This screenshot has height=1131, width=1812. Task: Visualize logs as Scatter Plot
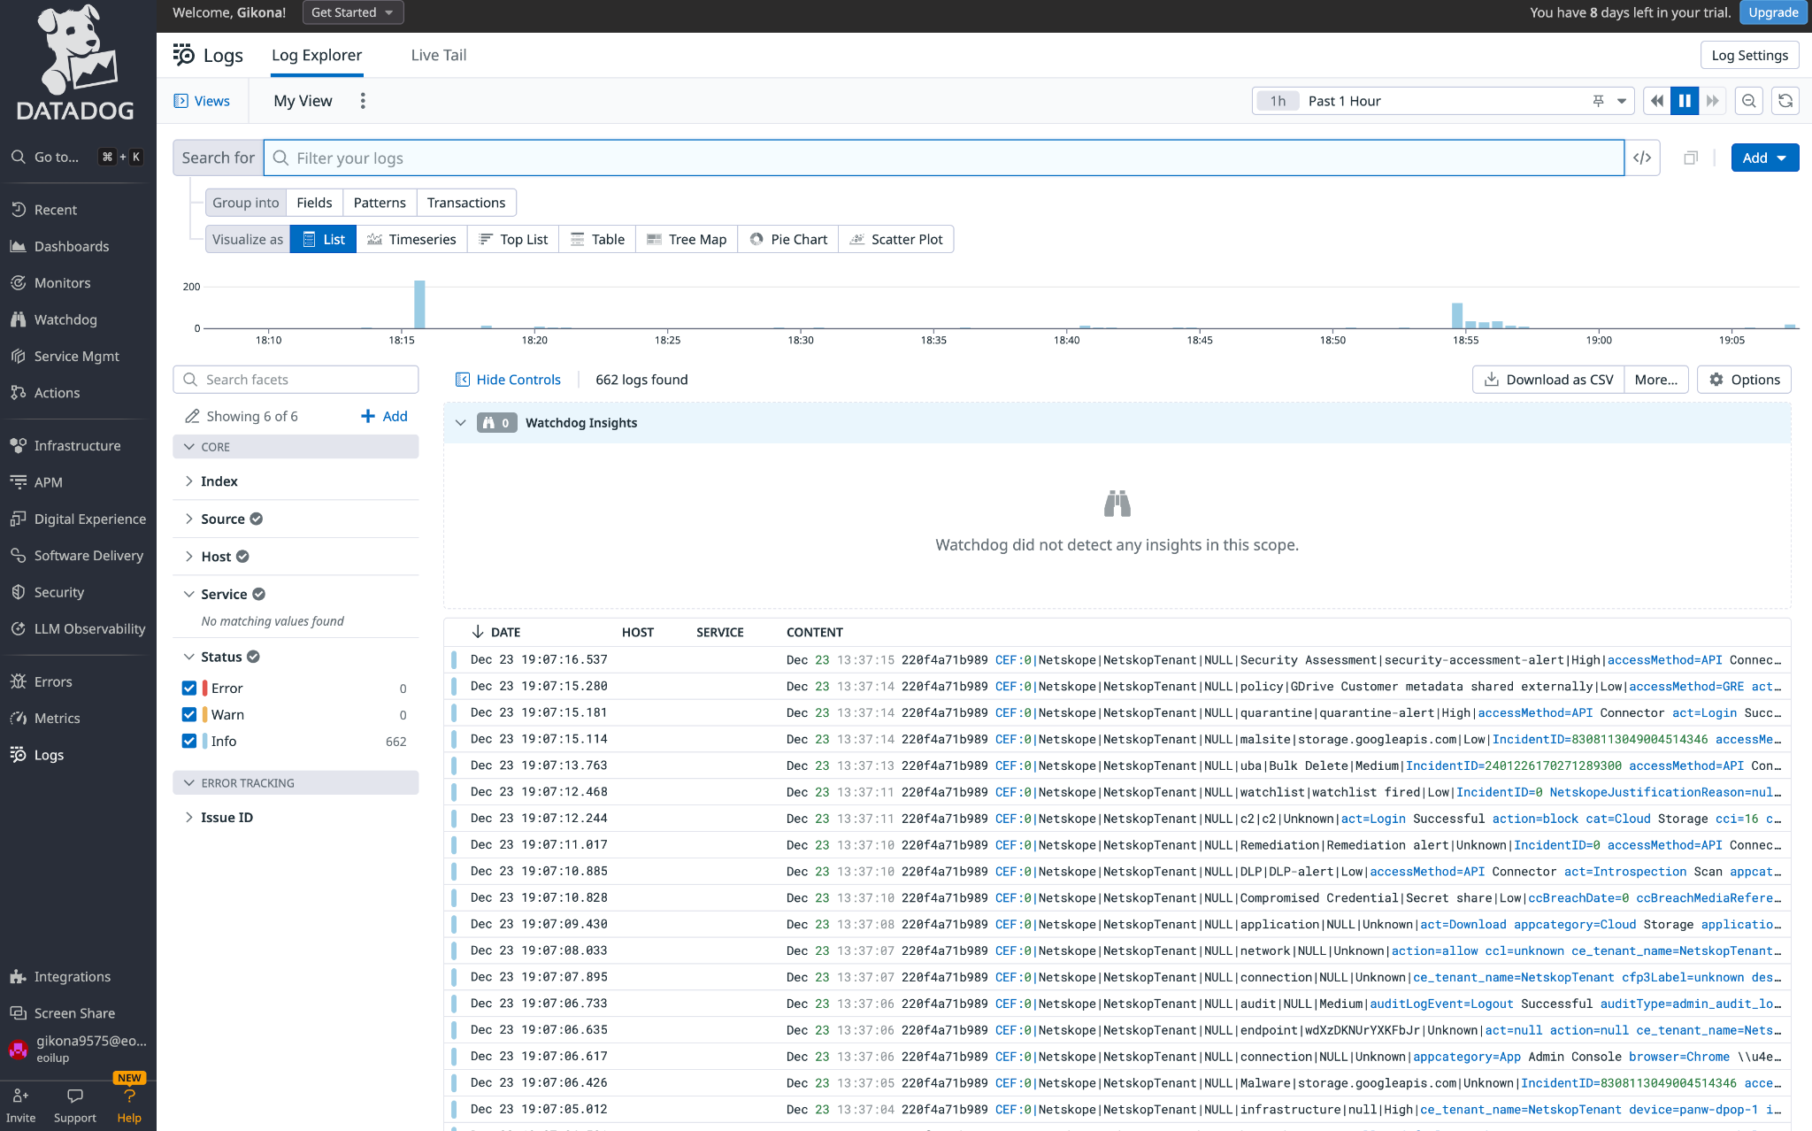point(896,239)
